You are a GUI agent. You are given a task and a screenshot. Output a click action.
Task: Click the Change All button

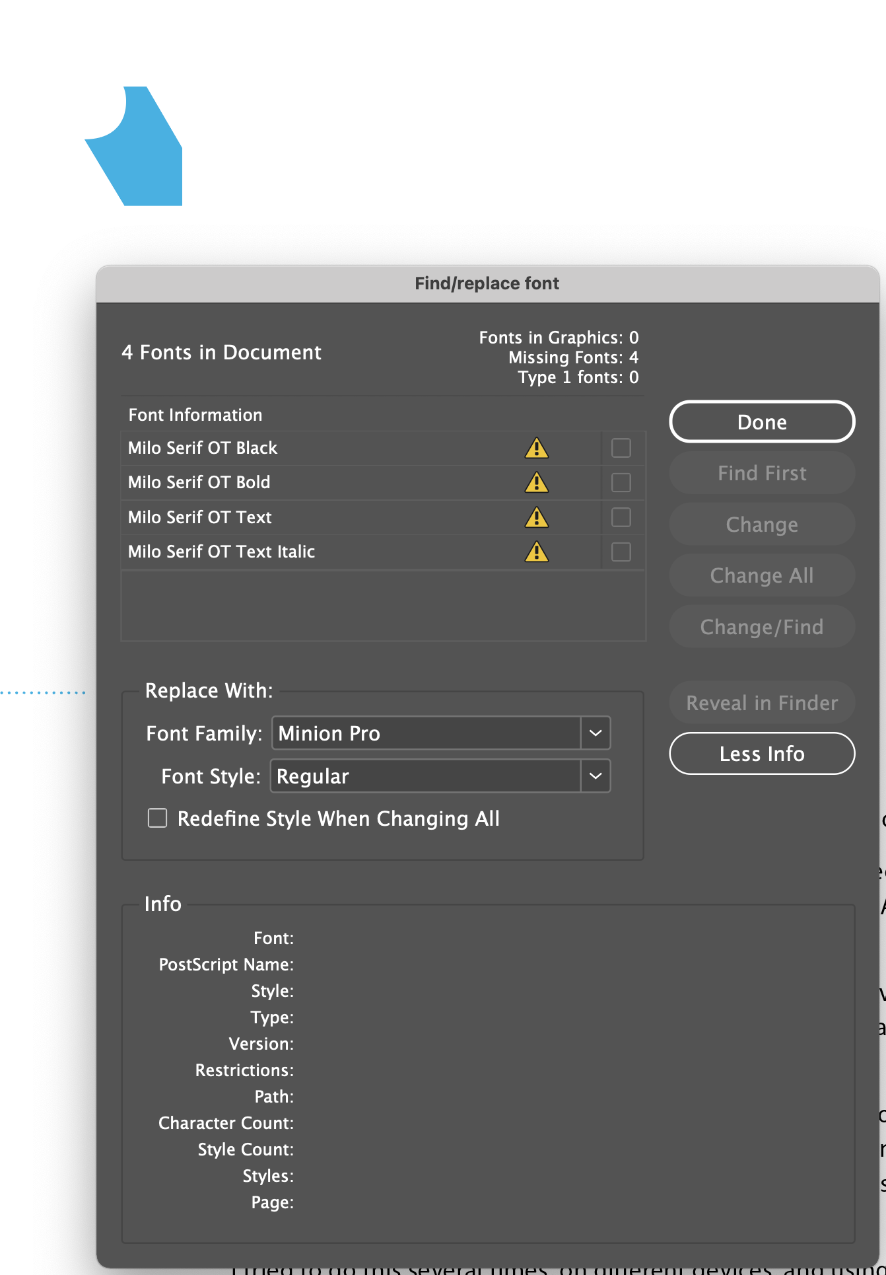tap(762, 575)
